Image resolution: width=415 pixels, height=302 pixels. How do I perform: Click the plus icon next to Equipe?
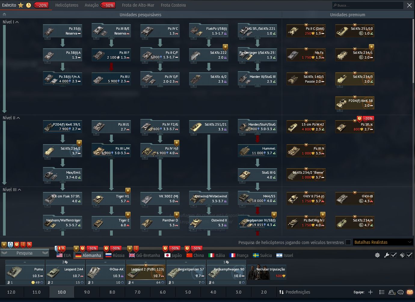370,292
